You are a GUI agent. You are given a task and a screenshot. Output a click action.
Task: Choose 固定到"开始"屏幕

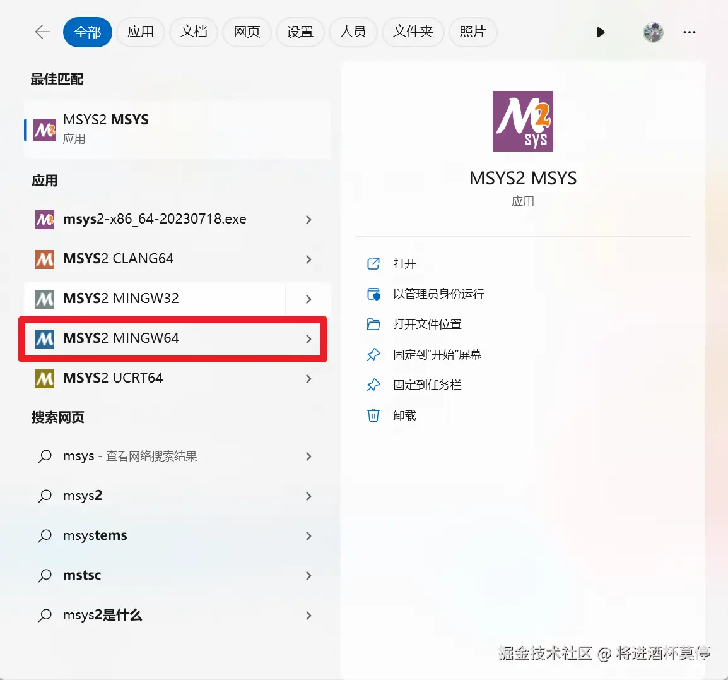click(437, 355)
